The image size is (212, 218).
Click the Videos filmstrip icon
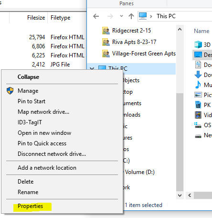[x=198, y=115]
